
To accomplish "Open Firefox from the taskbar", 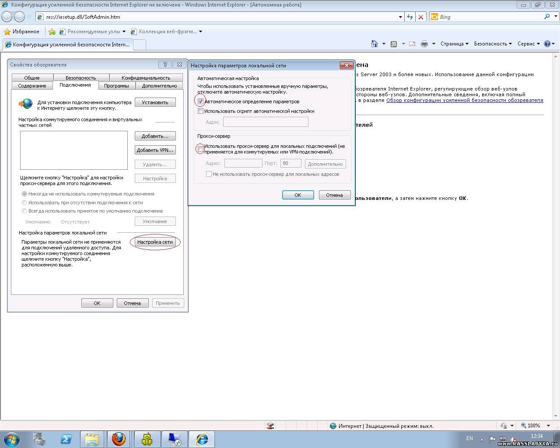I will (119, 438).
